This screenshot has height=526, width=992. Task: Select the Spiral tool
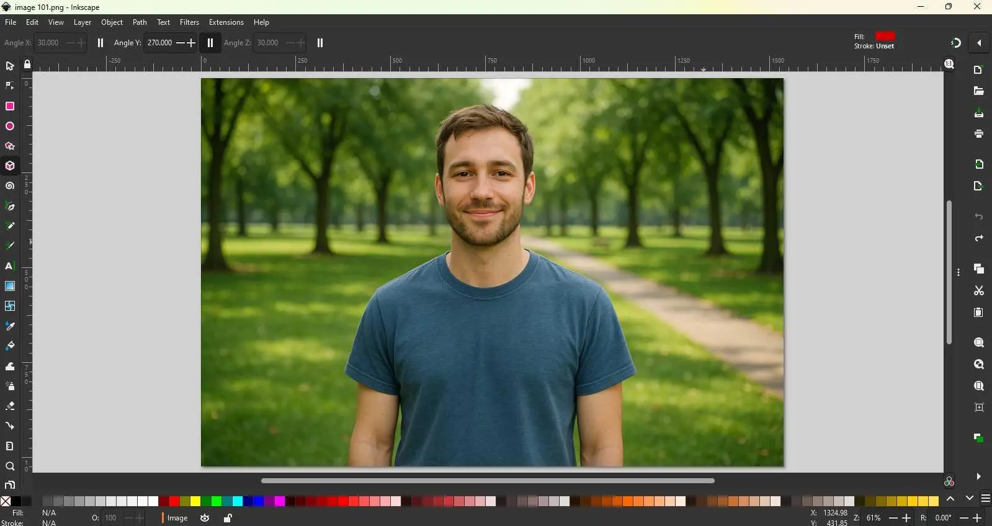pyautogui.click(x=10, y=186)
